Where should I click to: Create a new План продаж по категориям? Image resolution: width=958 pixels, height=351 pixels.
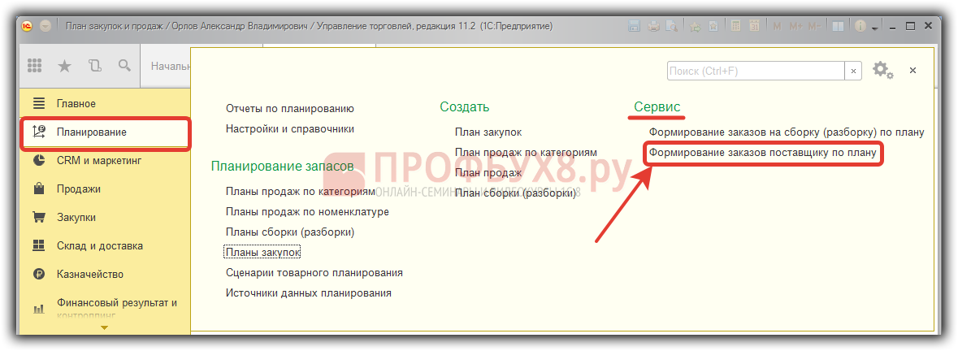[526, 152]
